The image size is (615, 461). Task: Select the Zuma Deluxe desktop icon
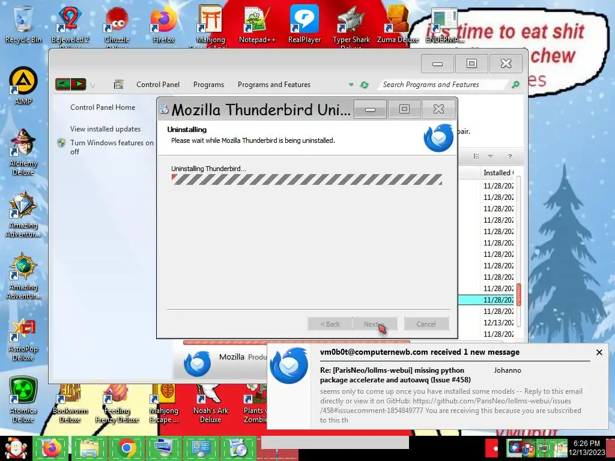click(x=398, y=24)
